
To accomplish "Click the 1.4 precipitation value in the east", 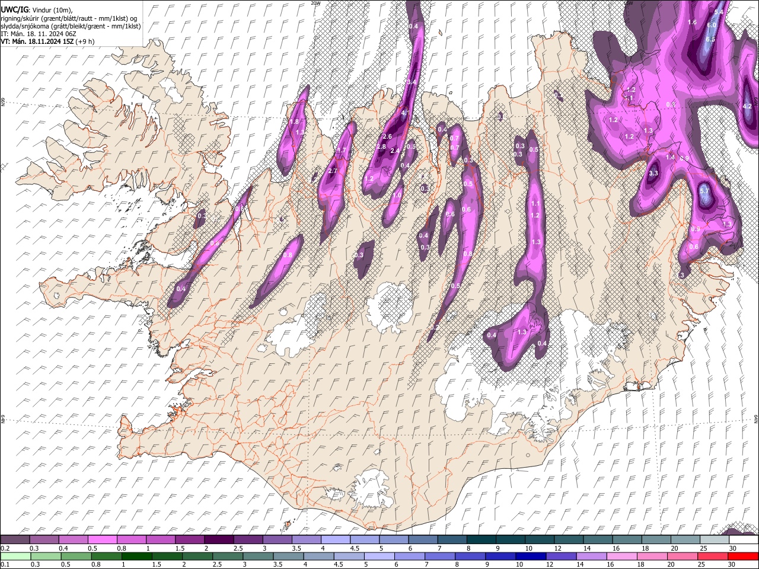I will [x=670, y=157].
